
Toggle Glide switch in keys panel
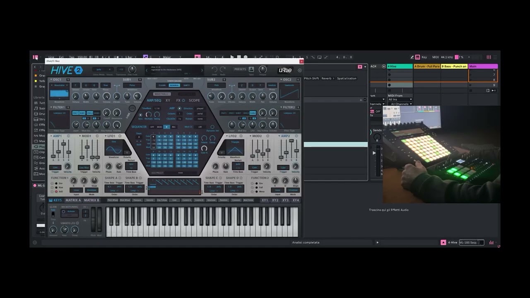click(x=53, y=214)
